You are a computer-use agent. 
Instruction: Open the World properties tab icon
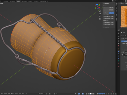(119, 46)
